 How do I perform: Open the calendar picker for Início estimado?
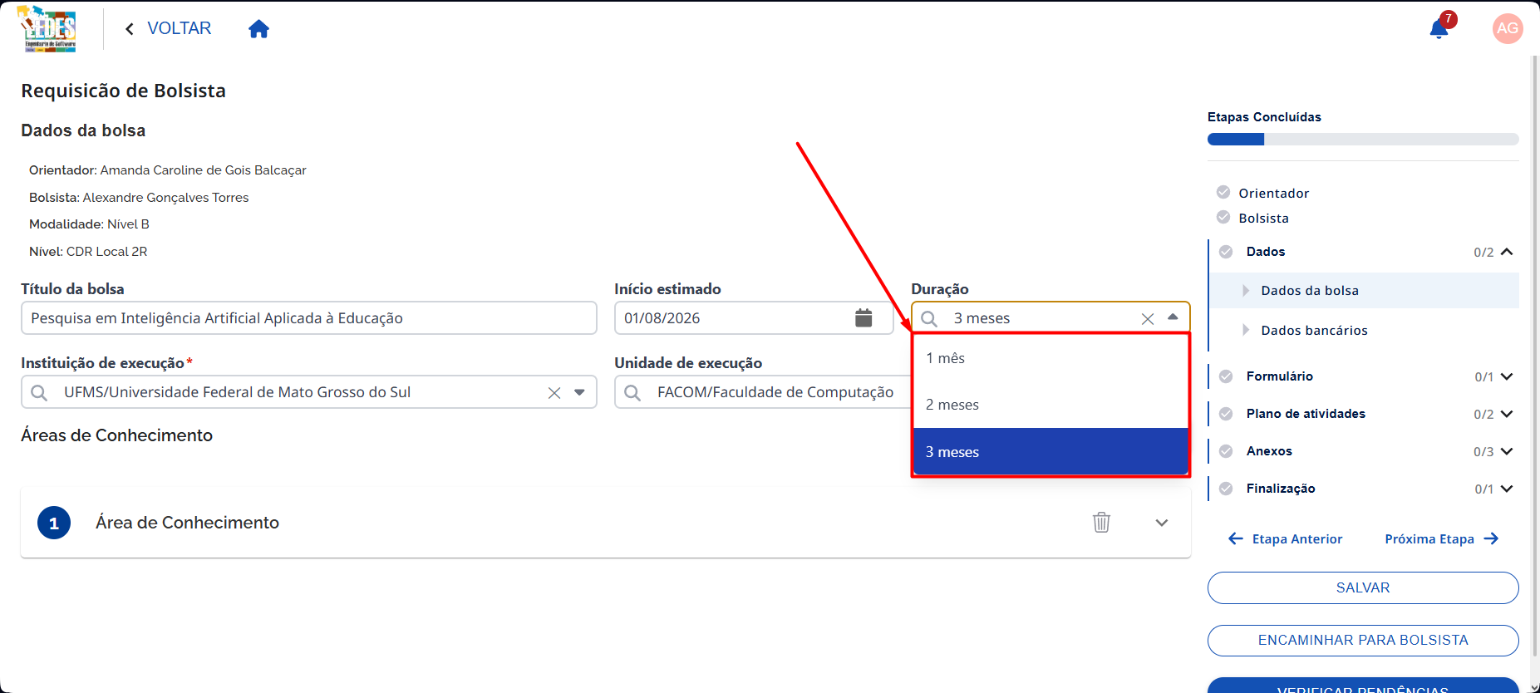coord(863,318)
